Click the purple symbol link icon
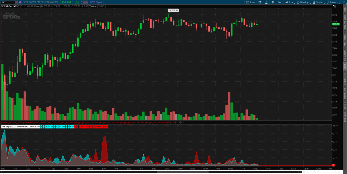This screenshot has height=174, width=347. (x=21, y=2)
